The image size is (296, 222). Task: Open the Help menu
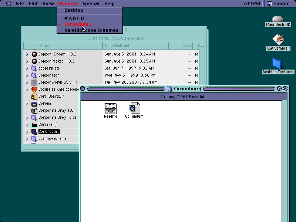[x=110, y=4]
